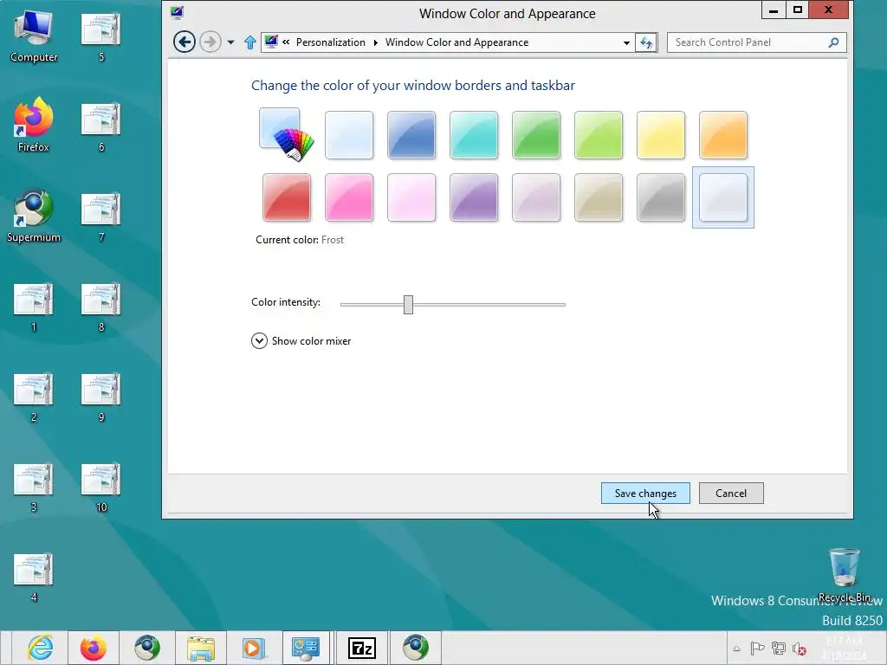Pick the orange swatch
Viewport: 887px width, 665px height.
point(723,135)
